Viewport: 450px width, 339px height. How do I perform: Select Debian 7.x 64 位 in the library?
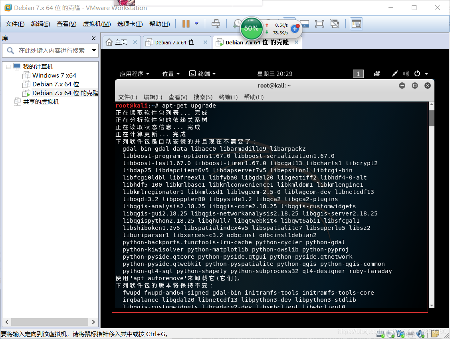[x=56, y=84]
